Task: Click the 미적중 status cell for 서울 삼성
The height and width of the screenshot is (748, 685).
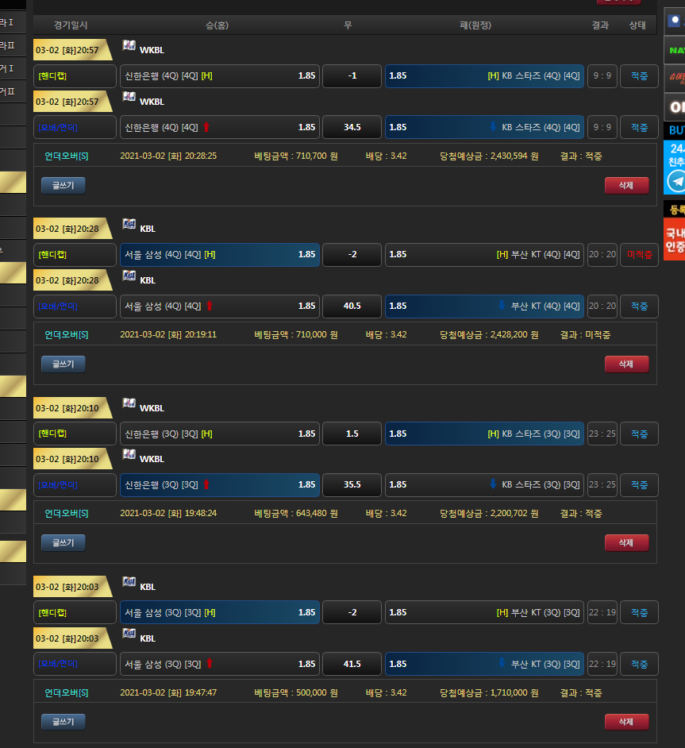Action: [x=639, y=255]
